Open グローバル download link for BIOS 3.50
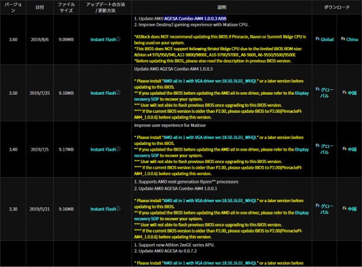362x267 pixels. click(327, 93)
